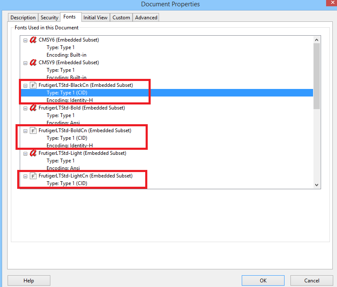Collapse the CMSY9 font entry
The height and width of the screenshot is (287, 337).
(25, 62)
